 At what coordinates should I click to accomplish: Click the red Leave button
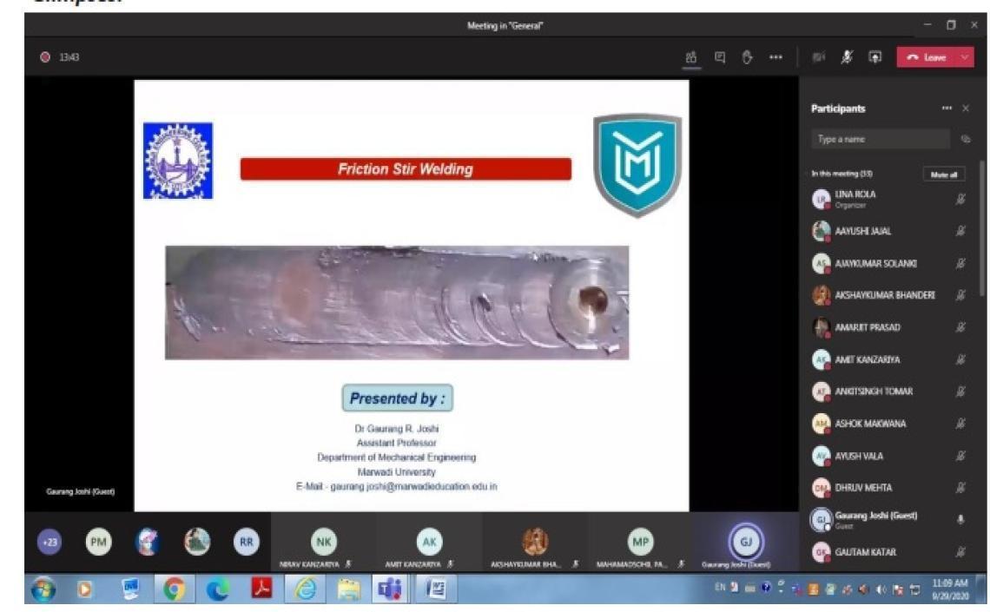point(927,57)
